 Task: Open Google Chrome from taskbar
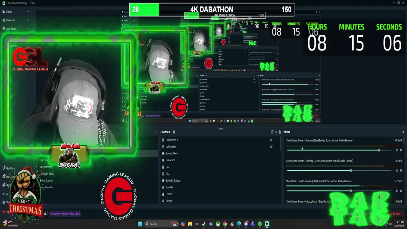click(x=225, y=224)
